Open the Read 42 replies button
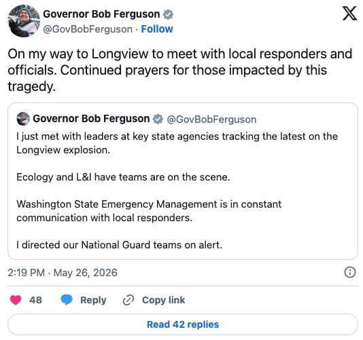Viewport: 363px width, 340px height. (x=183, y=324)
